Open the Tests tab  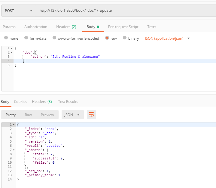tap(151, 27)
